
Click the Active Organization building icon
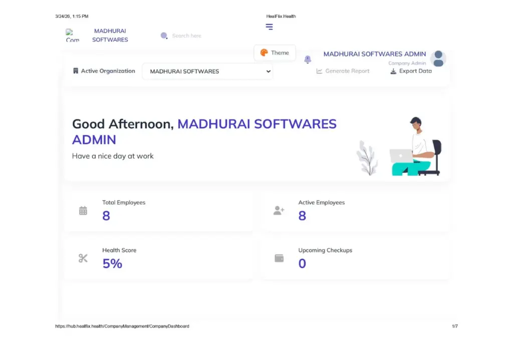pyautogui.click(x=76, y=71)
